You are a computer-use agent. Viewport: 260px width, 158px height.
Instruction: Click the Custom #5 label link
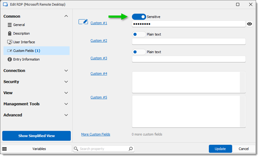click(99, 97)
